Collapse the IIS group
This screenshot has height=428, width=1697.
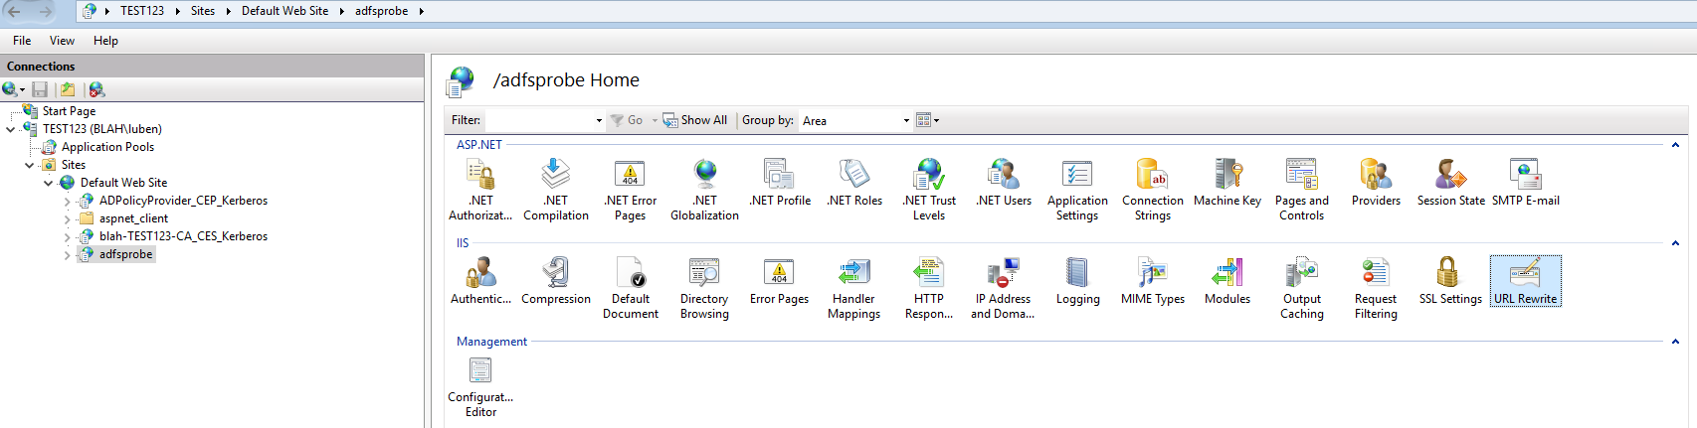pyautogui.click(x=1675, y=243)
